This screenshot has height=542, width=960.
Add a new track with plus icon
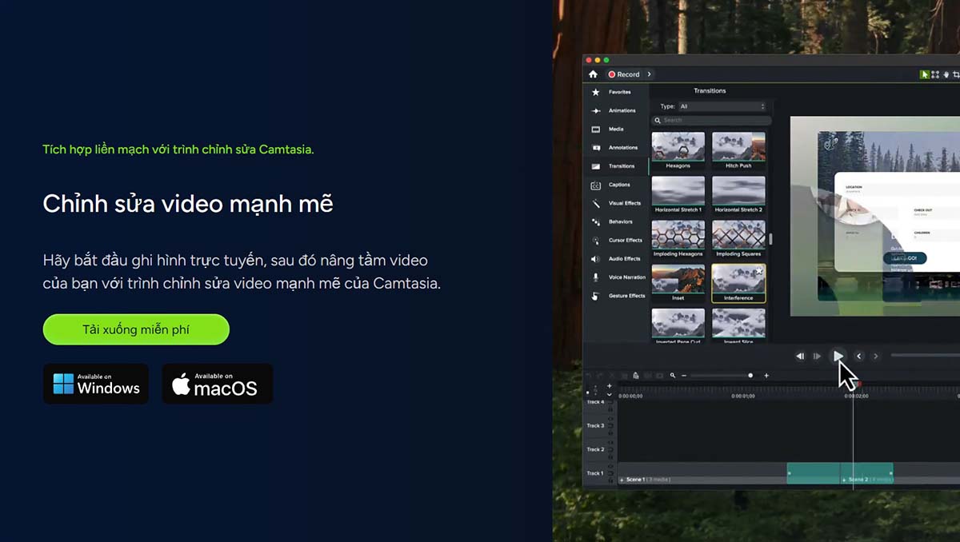click(x=610, y=386)
